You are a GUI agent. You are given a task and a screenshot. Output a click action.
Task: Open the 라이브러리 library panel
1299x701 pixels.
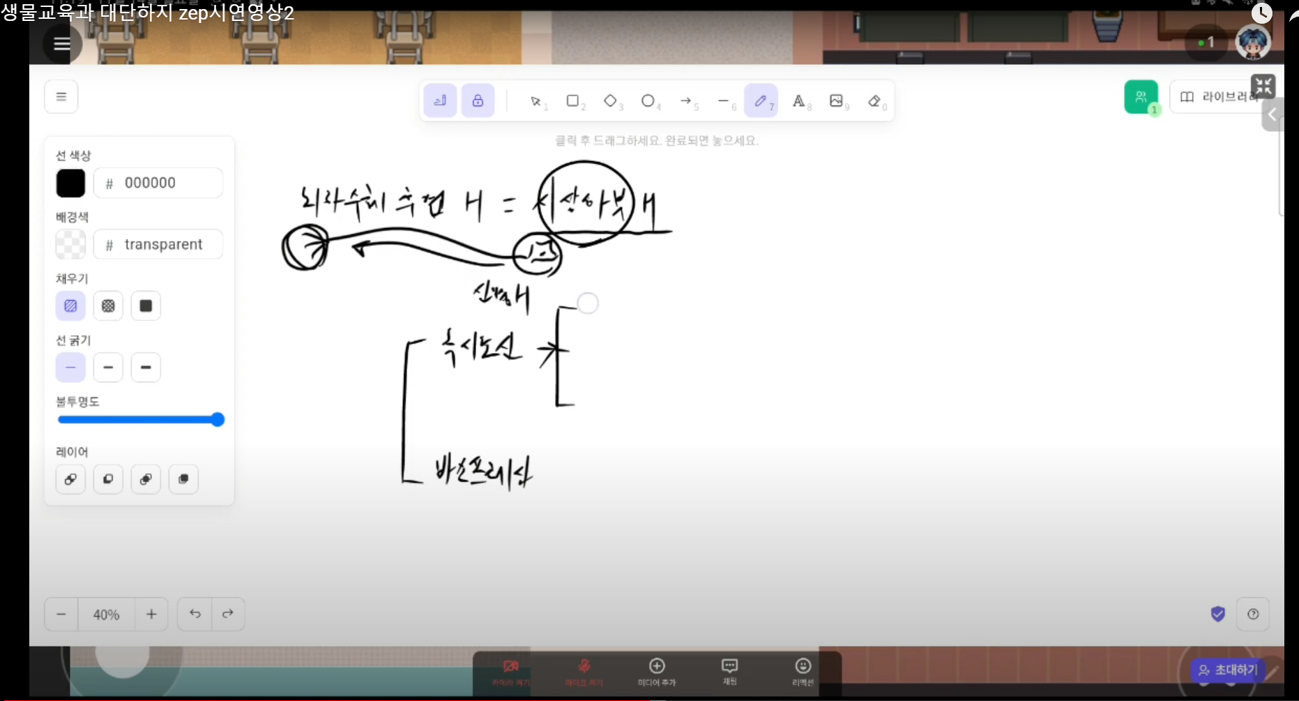point(1217,97)
